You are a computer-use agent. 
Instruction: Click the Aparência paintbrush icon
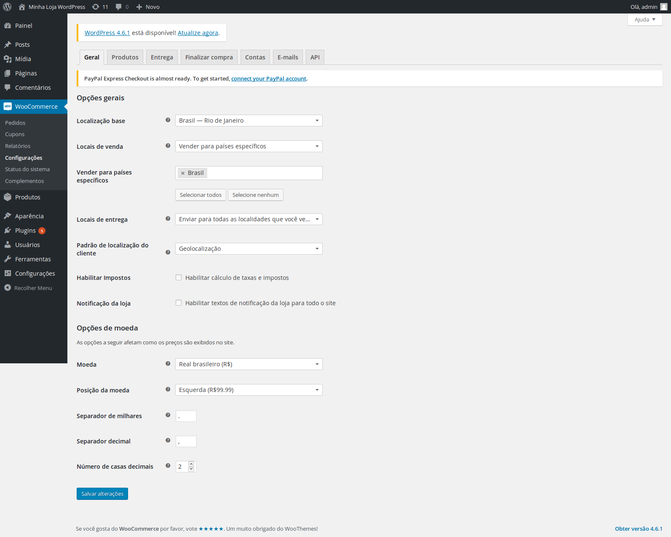pyautogui.click(x=8, y=216)
